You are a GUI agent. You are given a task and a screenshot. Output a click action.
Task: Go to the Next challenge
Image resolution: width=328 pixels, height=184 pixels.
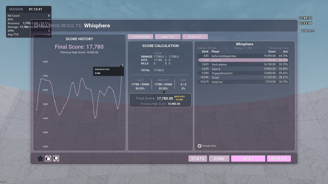point(248,159)
